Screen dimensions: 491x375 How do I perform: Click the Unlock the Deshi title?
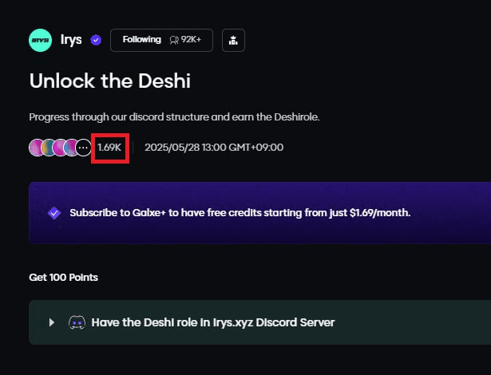(x=110, y=81)
